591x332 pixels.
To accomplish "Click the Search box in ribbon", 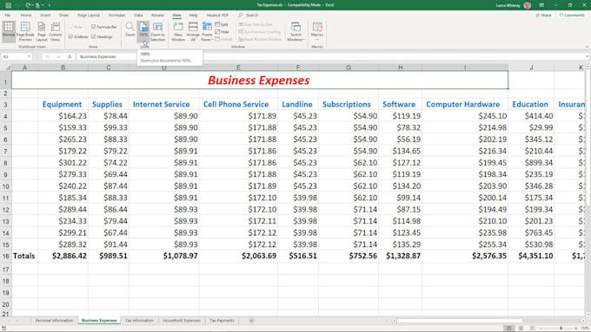I will pos(249,15).
